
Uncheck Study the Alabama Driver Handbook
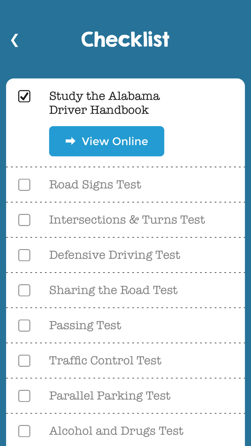point(24,96)
